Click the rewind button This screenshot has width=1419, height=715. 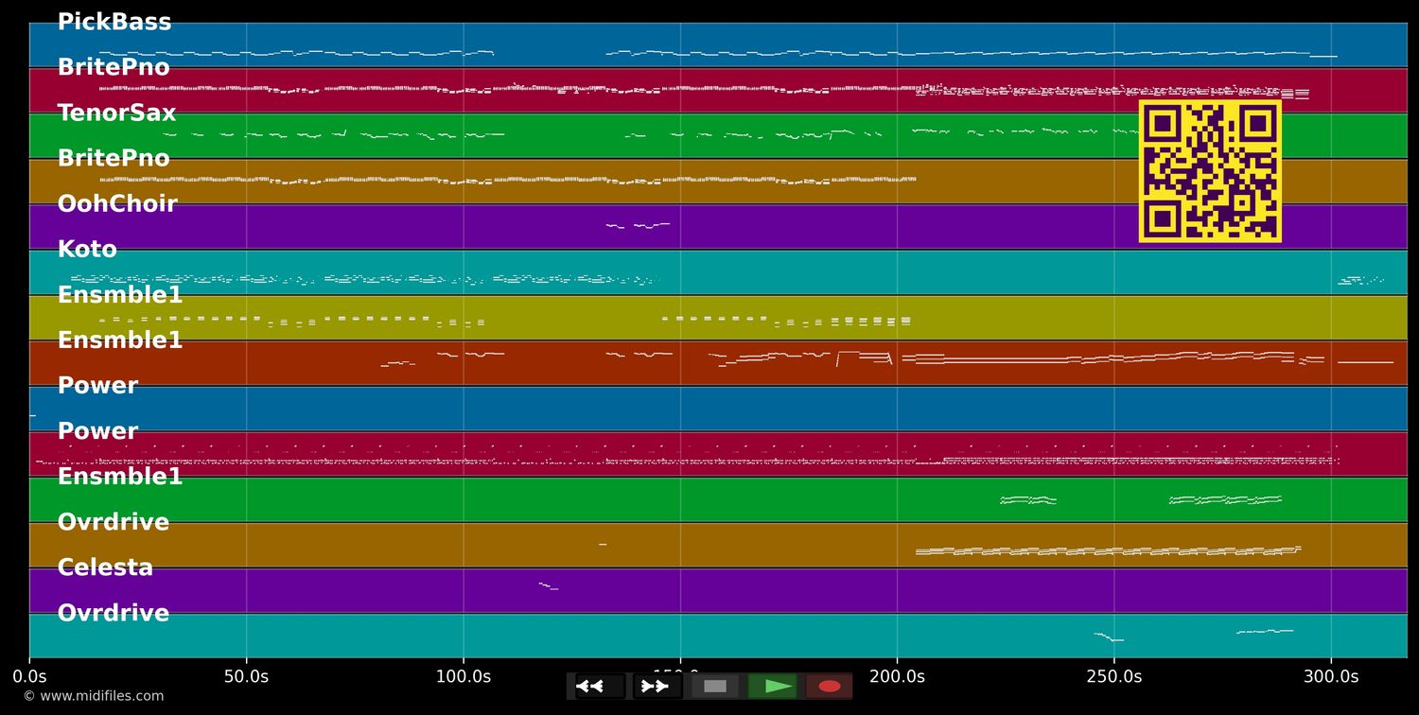[600, 687]
